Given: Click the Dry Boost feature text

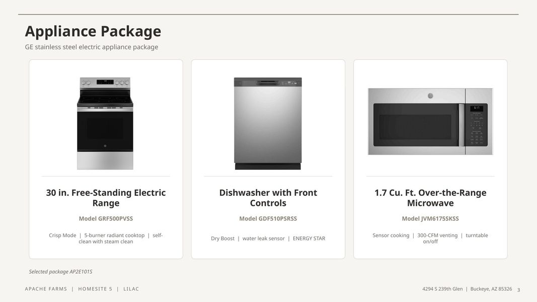Looking at the screenshot, I should pyautogui.click(x=222, y=238).
